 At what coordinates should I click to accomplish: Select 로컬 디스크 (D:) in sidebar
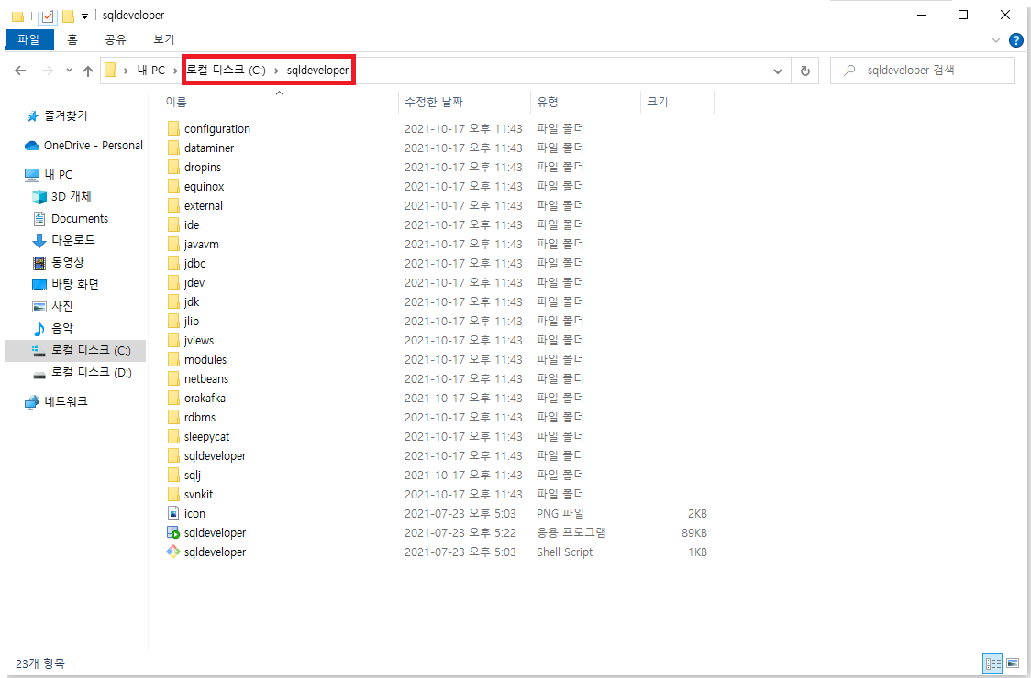83,373
